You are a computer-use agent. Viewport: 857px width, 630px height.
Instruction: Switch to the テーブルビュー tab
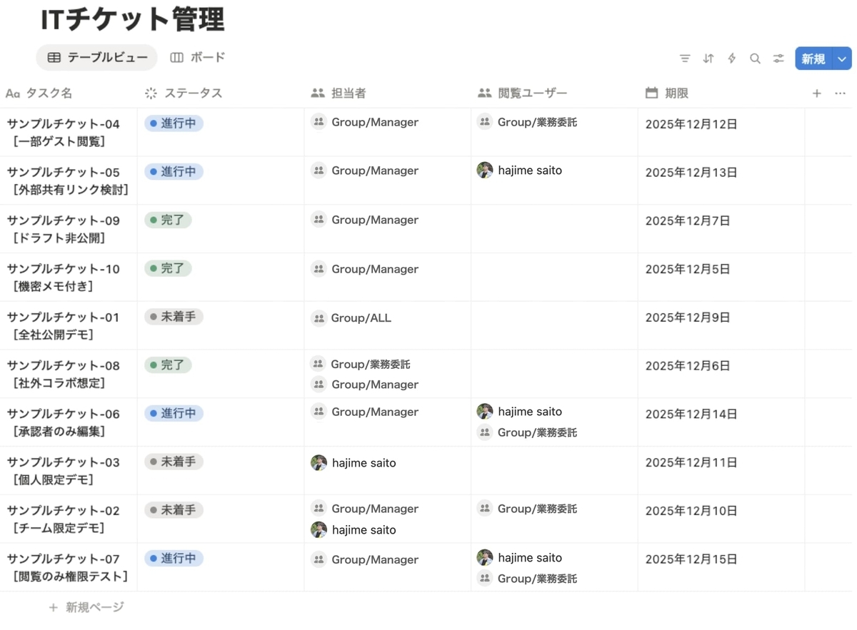coord(96,59)
